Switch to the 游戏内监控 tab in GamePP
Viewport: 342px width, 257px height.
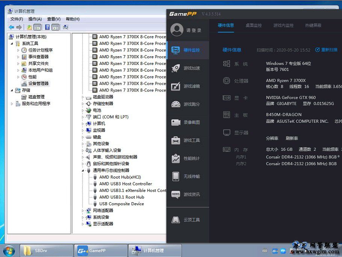(x=283, y=25)
